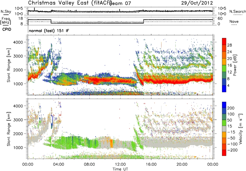Click the '-15' value on velocity colorbar
Image resolution: width=246 pixels, height=171 pixels.
[x=231, y=132]
